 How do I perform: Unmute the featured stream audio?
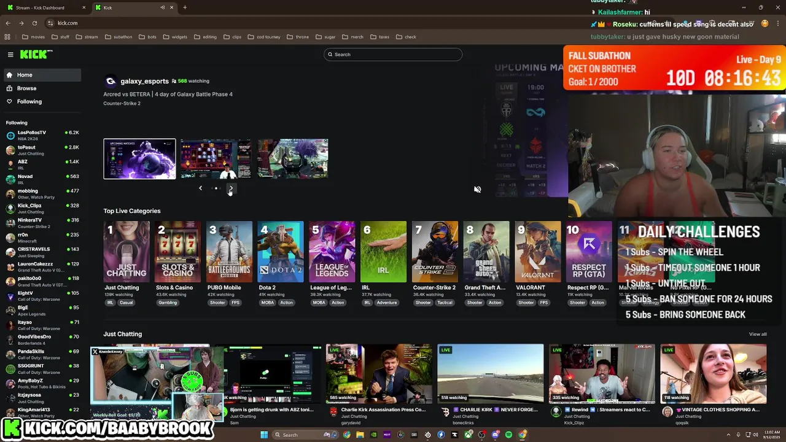477,189
